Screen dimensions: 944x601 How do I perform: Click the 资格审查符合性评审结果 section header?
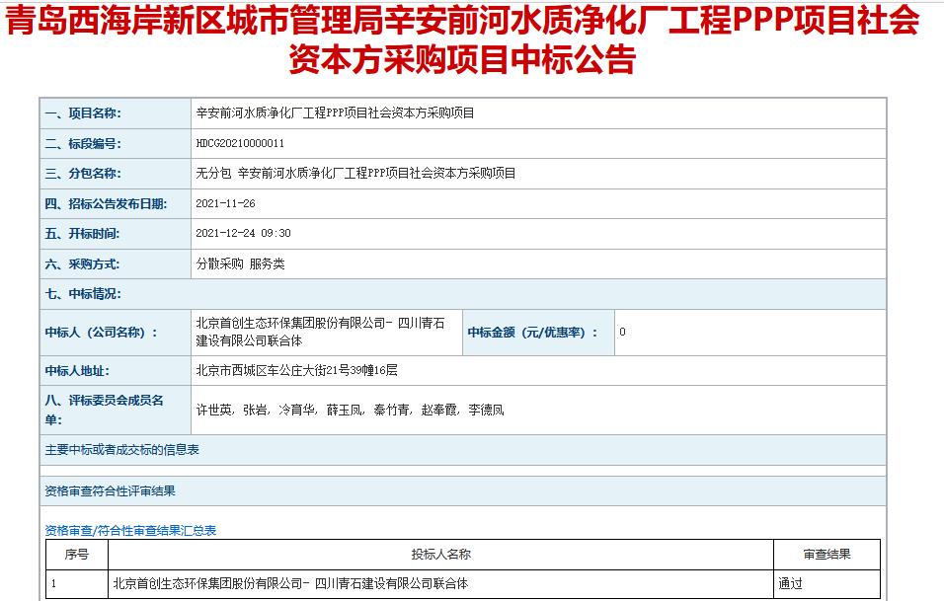pyautogui.click(x=111, y=491)
